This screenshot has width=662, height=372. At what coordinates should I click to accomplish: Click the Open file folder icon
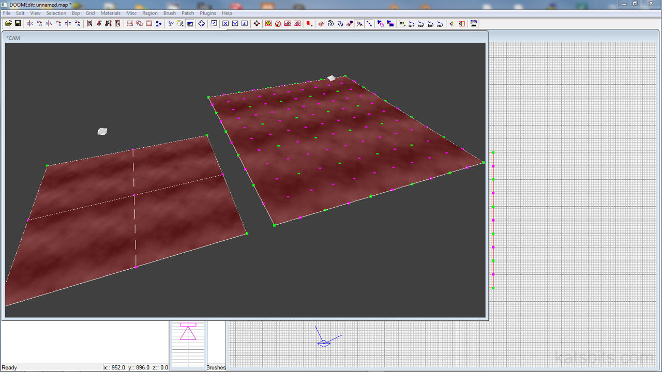coord(8,23)
